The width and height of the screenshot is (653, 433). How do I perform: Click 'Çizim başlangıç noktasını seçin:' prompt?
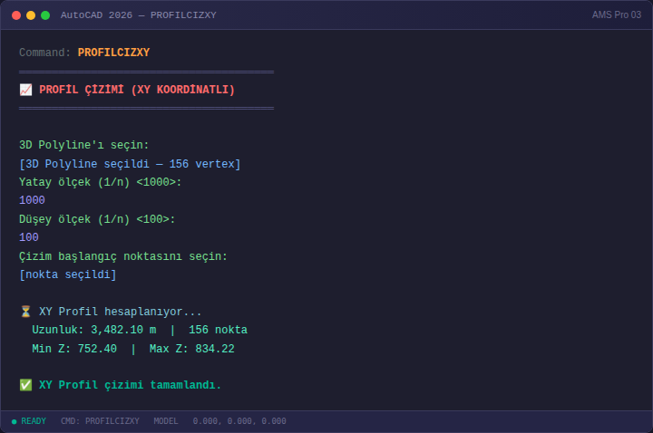(123, 256)
